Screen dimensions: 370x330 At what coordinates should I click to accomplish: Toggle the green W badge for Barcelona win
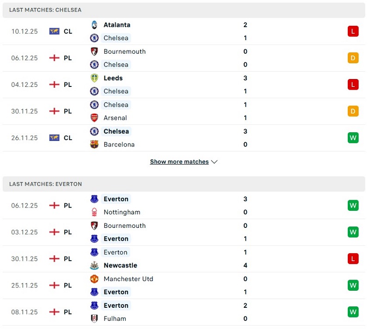coord(352,138)
